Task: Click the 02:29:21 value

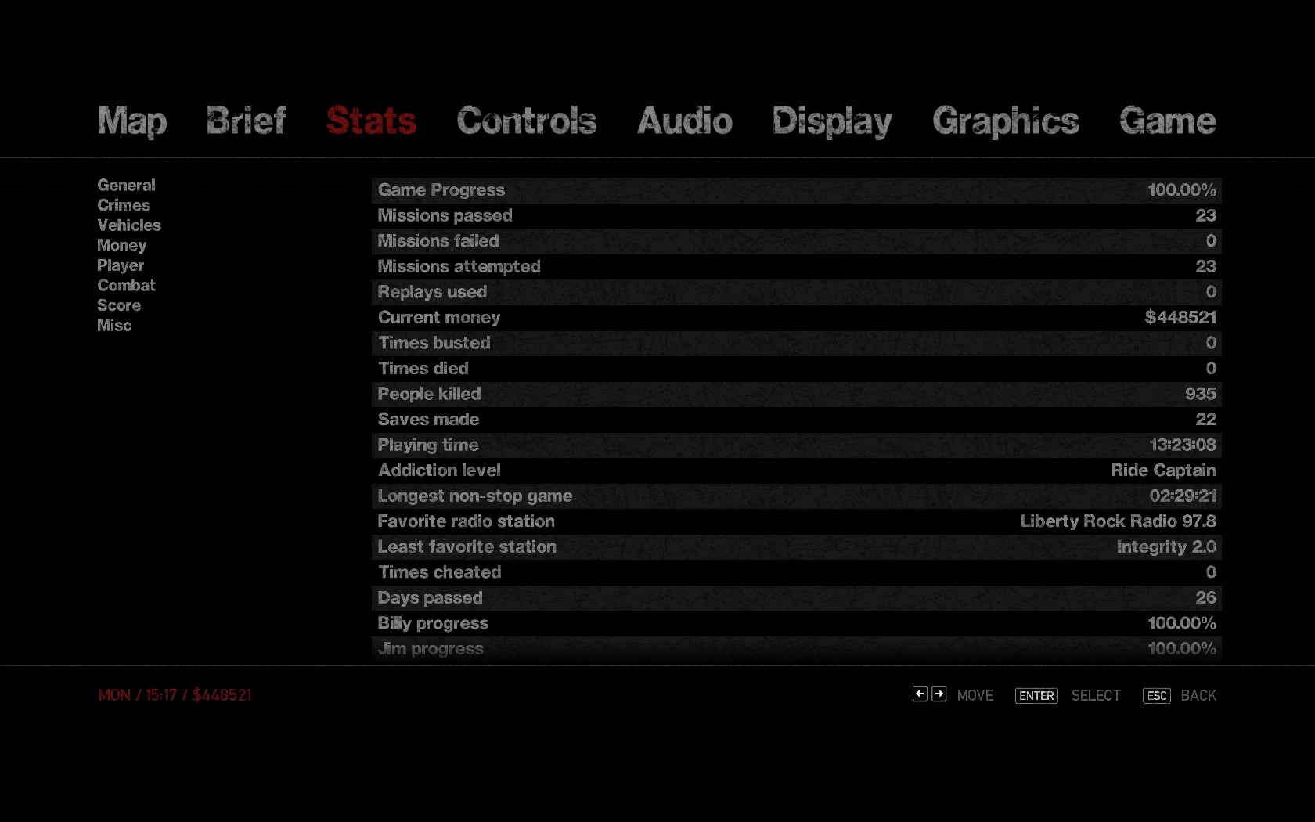Action: [1183, 496]
